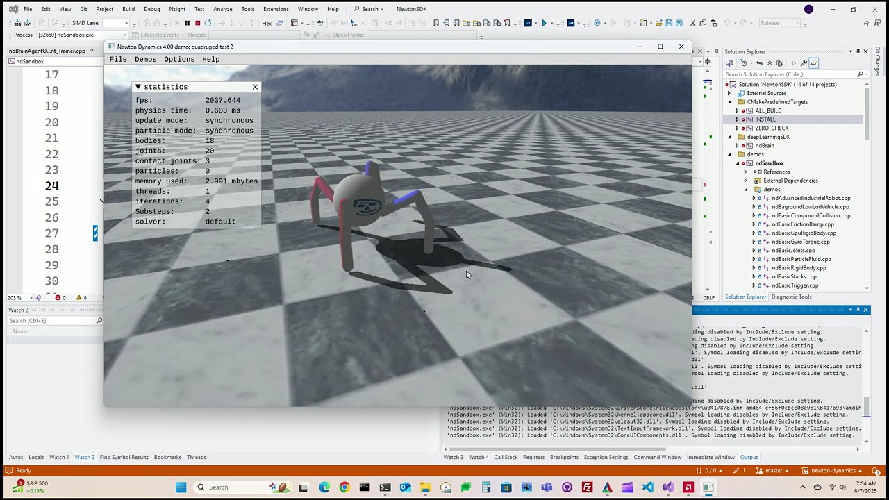Viewport: 889px width, 500px height.
Task: Open Properties wrench in Solution Explorer
Action: (804, 63)
